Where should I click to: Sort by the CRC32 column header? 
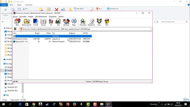coord(87,33)
